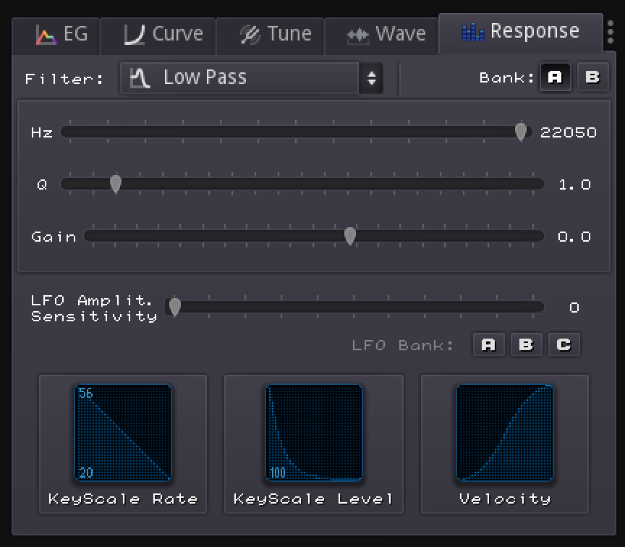Click the KeyScale Level curve graph

click(314, 433)
